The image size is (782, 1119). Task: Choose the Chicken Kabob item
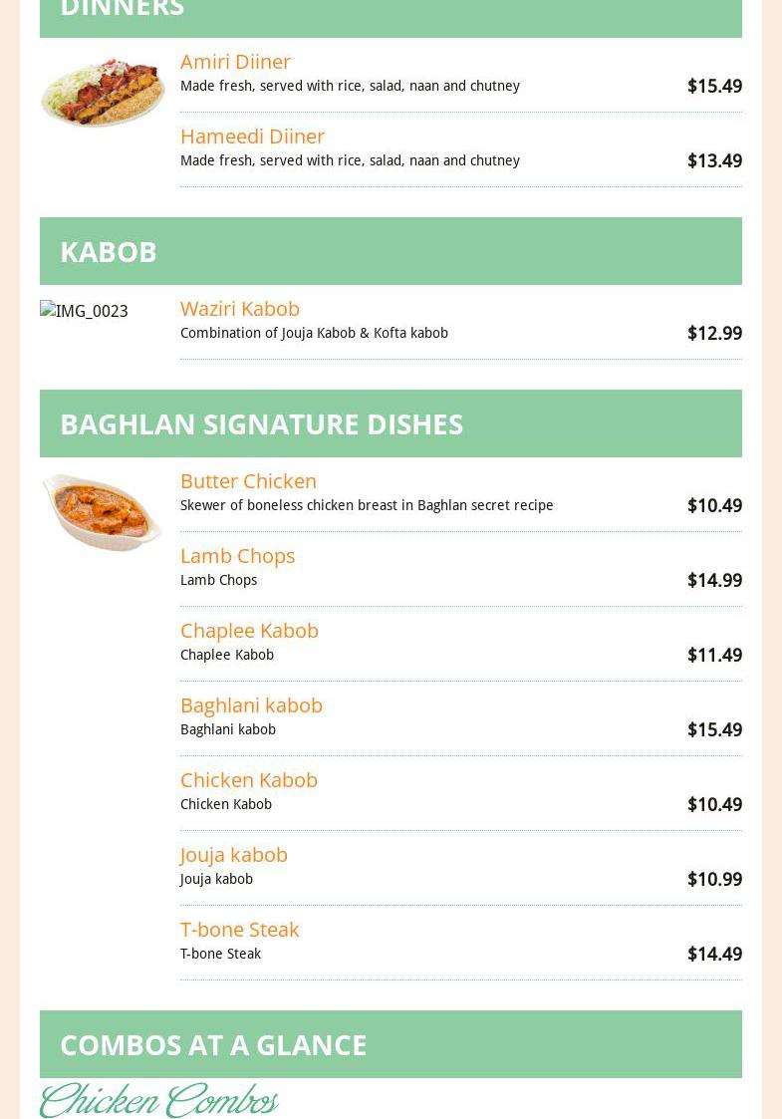pyautogui.click(x=248, y=780)
